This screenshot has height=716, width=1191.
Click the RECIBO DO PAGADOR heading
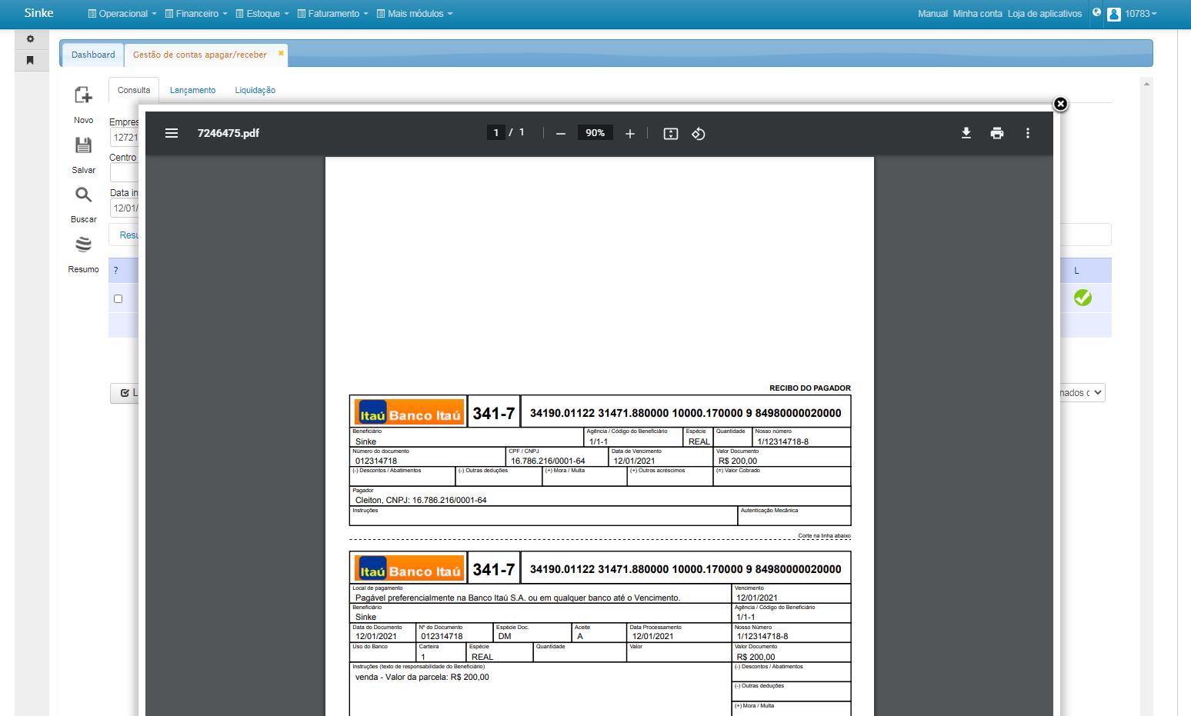pos(810,388)
